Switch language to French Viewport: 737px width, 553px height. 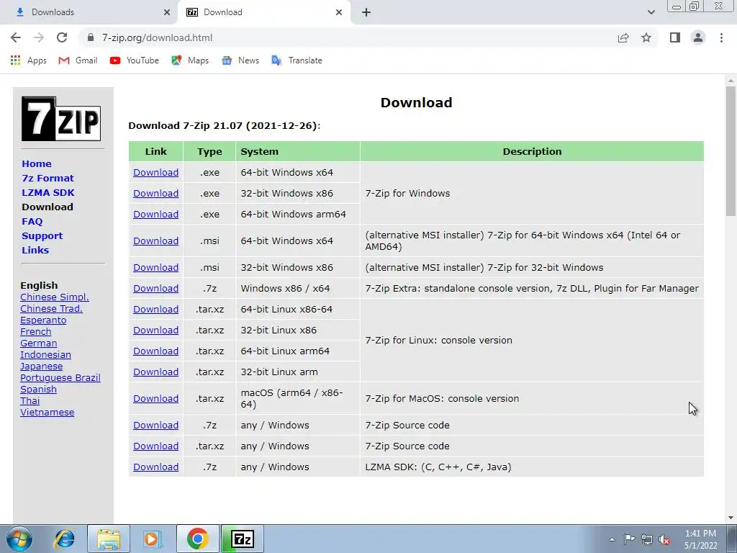[36, 331]
